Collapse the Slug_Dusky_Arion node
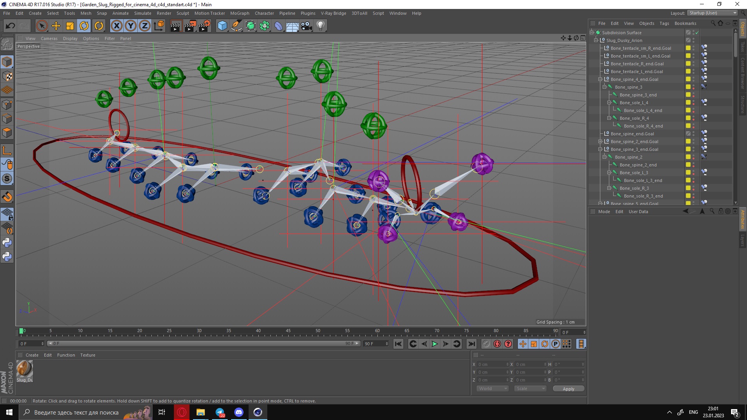Image resolution: width=747 pixels, height=420 pixels. tap(596, 40)
